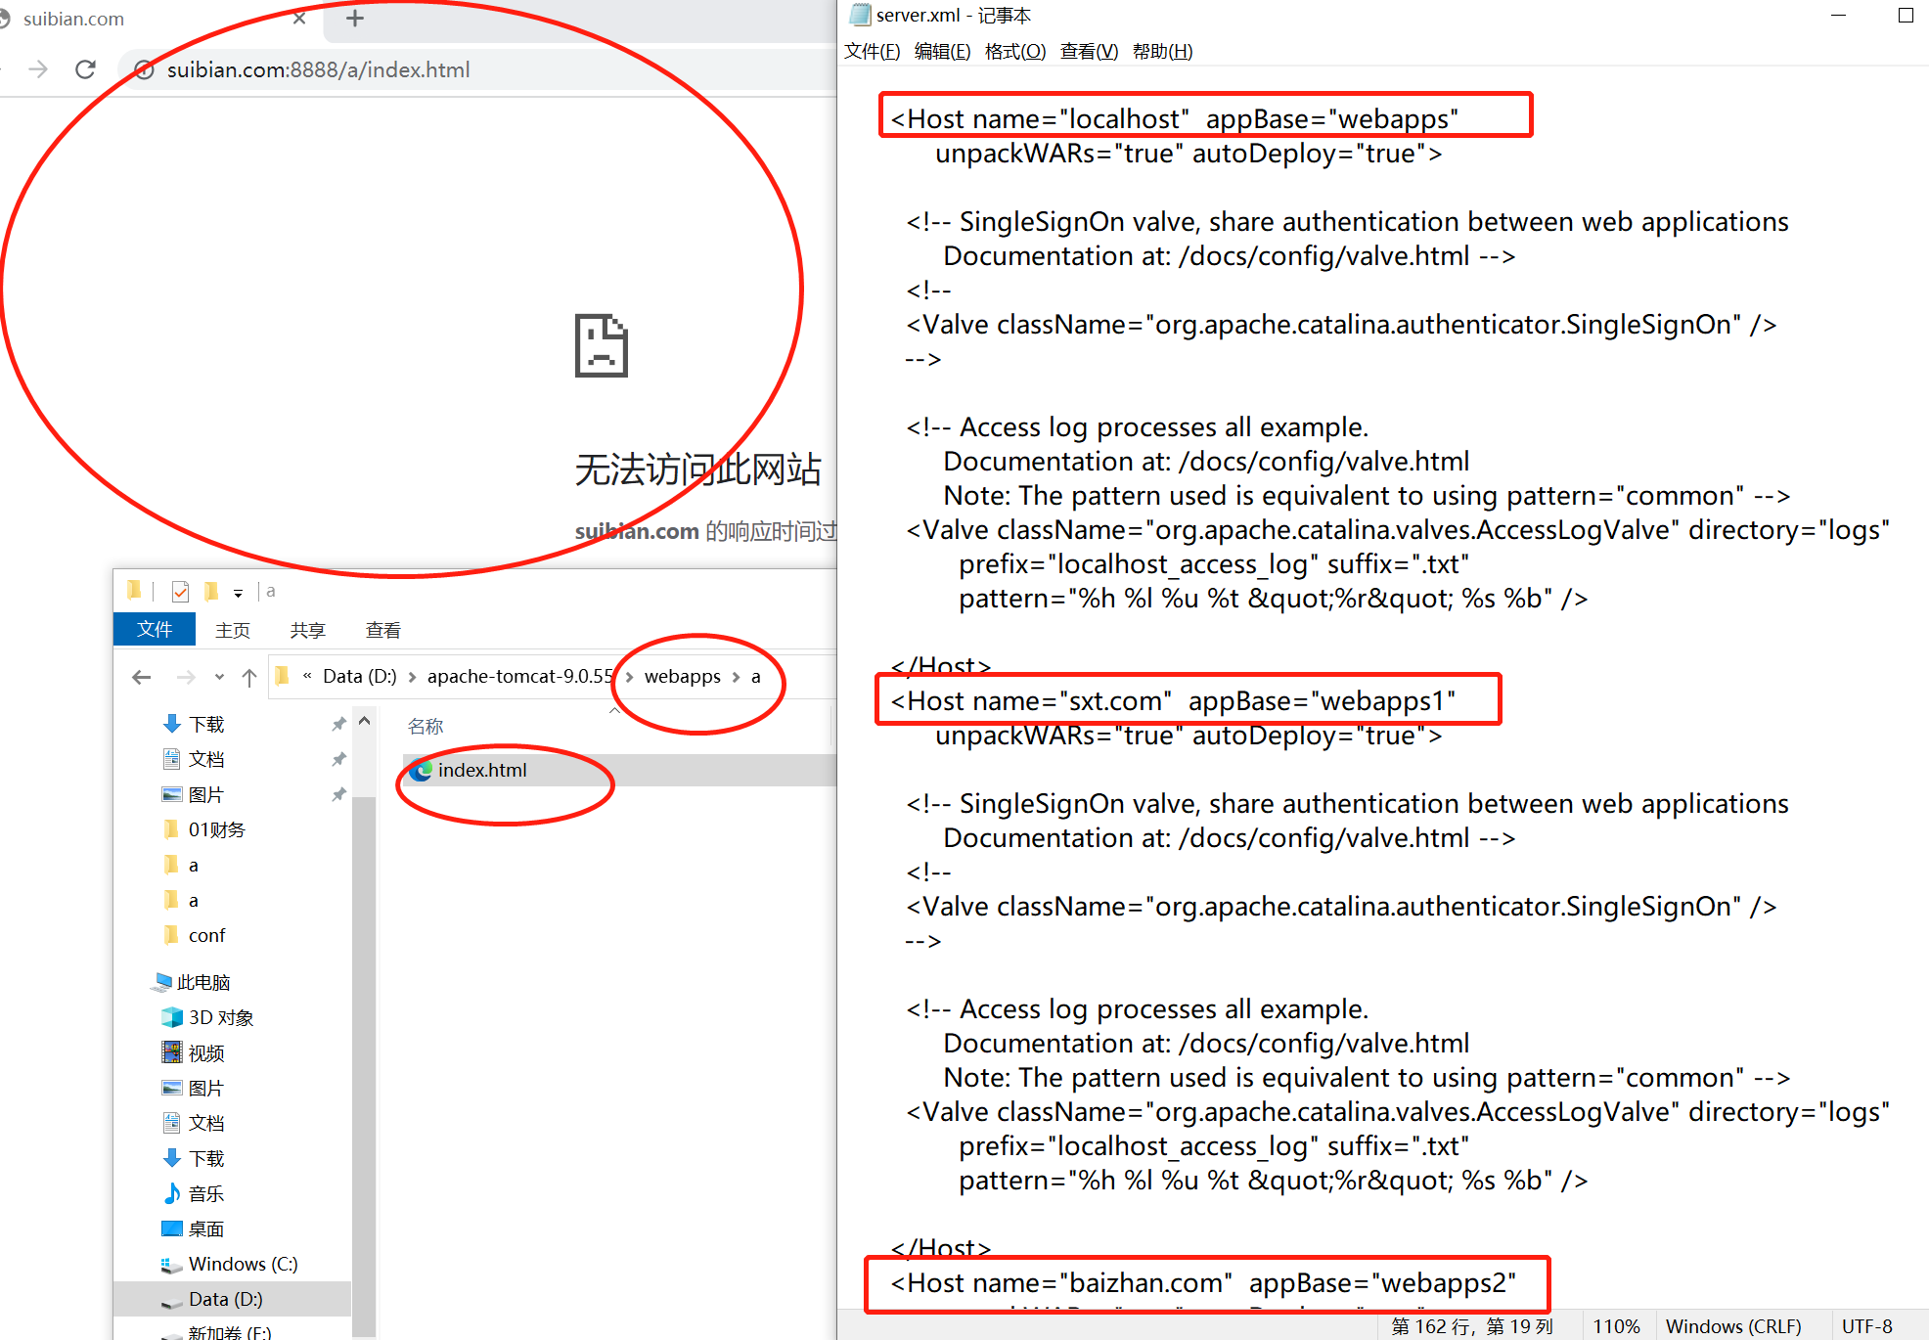This screenshot has width=1929, height=1340.
Task: Click the navigation pane scroll-up arrow
Action: click(x=364, y=721)
